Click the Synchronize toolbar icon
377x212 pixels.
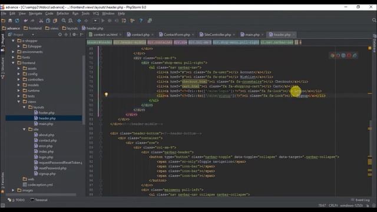17,21
